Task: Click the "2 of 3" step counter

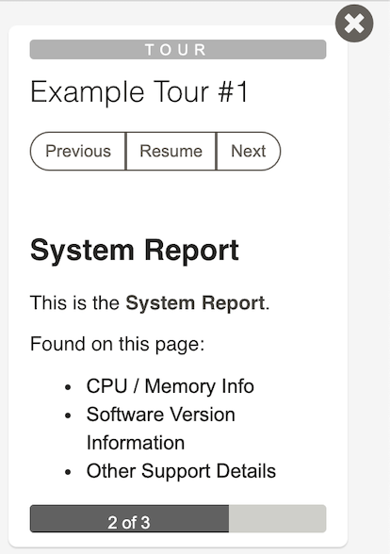Action: click(x=129, y=523)
